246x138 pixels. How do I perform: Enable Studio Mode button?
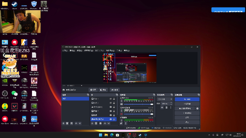pos(187,113)
